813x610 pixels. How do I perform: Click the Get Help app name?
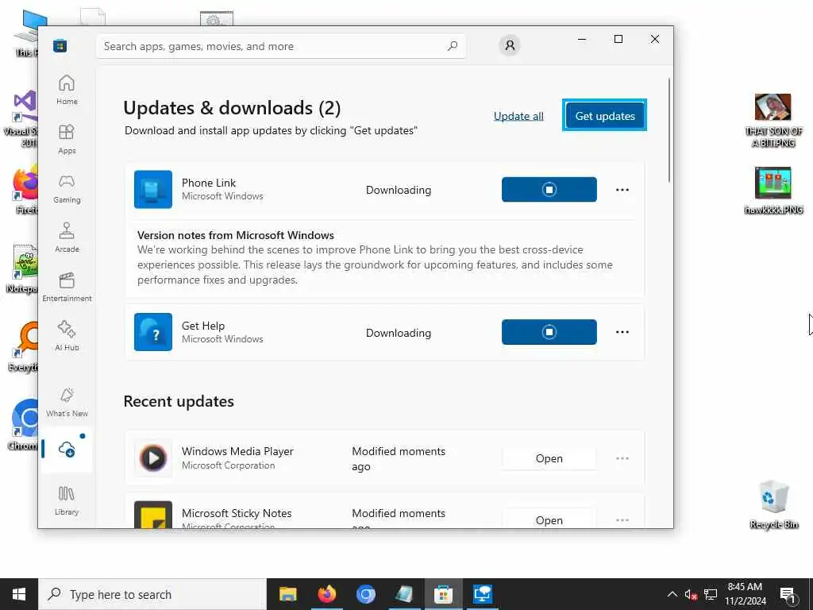click(x=203, y=326)
